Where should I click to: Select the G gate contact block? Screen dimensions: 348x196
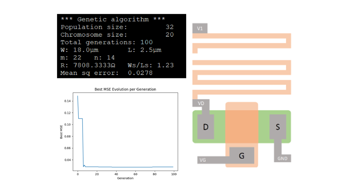[x=242, y=155]
